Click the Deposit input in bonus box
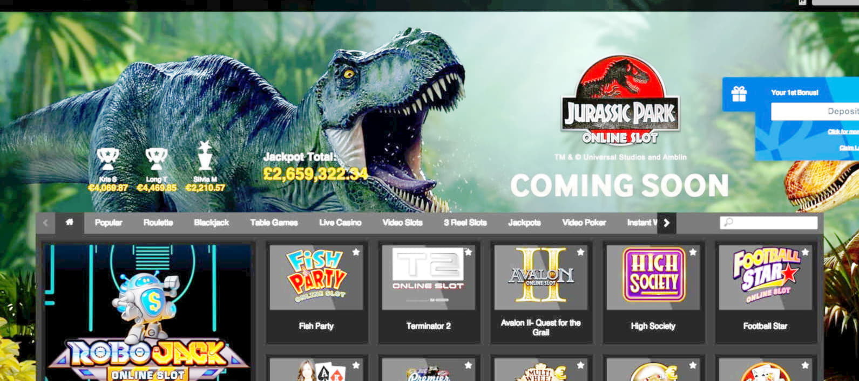The image size is (859, 381). [x=815, y=112]
